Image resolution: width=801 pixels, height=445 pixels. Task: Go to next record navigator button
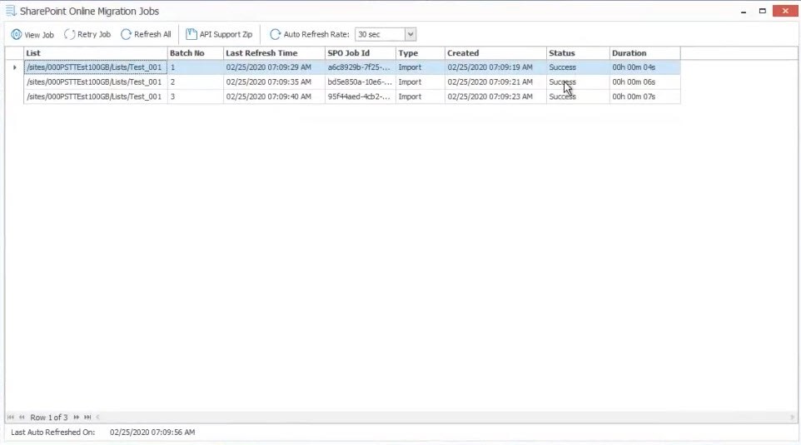[x=76, y=417]
